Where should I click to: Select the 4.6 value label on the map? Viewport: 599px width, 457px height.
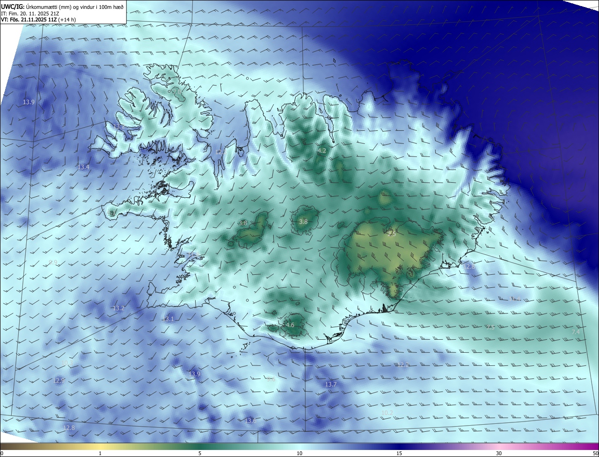(290, 325)
